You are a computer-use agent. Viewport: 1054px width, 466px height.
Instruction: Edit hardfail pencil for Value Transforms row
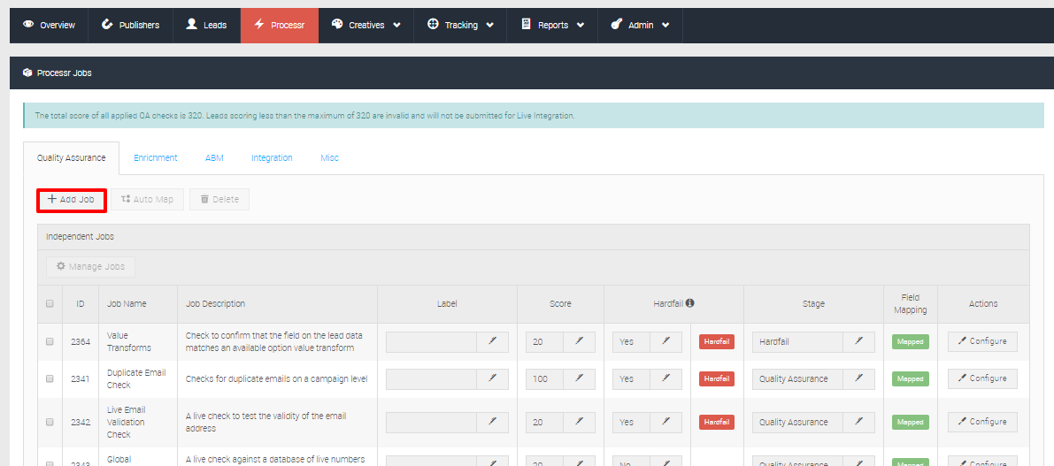click(666, 341)
